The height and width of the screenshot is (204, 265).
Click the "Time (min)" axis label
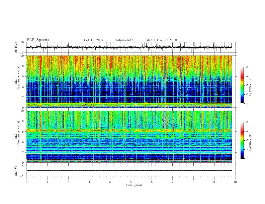(x=134, y=185)
